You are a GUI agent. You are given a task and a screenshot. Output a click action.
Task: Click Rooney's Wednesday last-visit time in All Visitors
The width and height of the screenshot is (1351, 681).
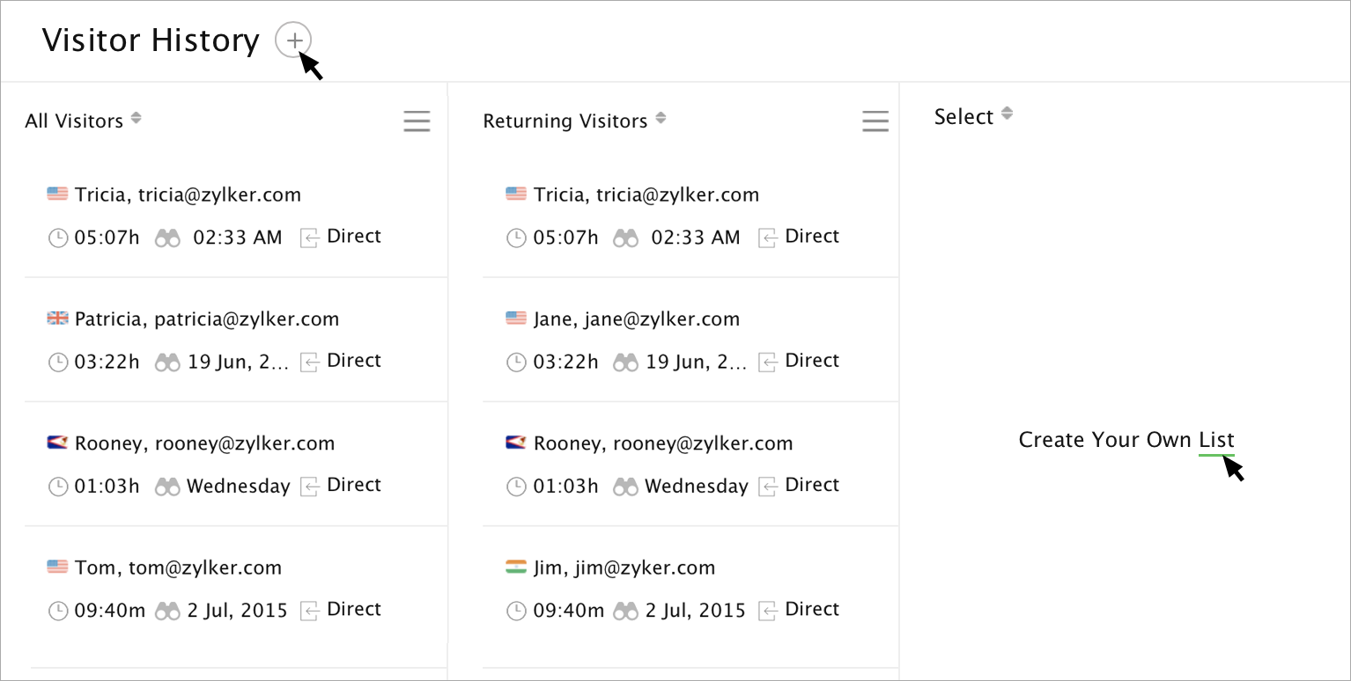[238, 486]
